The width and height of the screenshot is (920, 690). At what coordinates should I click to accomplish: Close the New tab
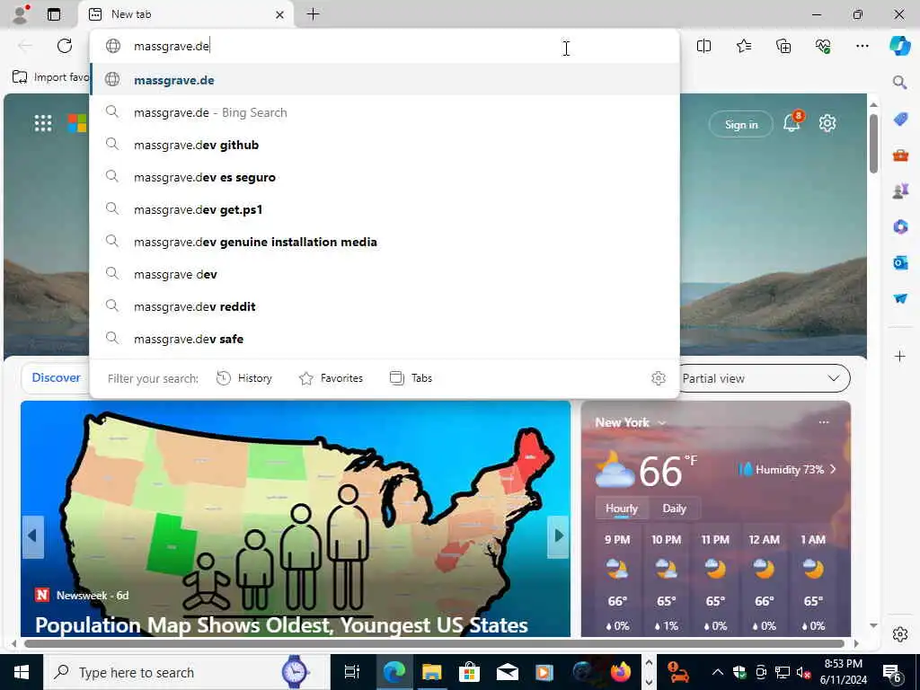pyautogui.click(x=280, y=14)
